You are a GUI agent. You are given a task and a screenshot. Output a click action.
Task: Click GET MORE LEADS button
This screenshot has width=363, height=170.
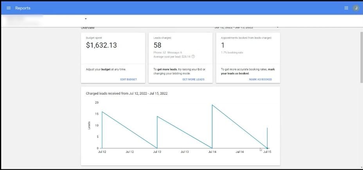(193, 79)
